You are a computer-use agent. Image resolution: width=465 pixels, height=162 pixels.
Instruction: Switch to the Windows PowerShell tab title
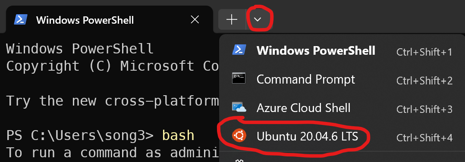[x=85, y=20]
